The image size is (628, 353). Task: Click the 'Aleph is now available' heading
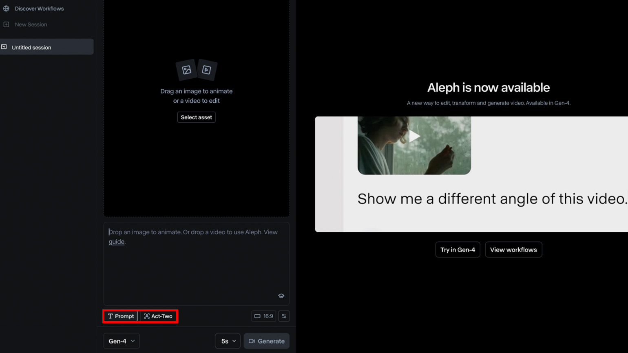489,88
